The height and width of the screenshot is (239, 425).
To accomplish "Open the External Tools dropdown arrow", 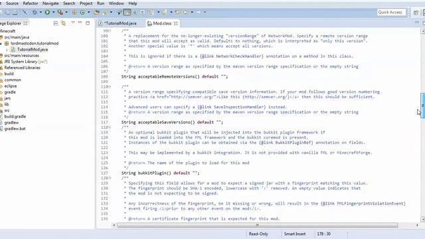I will point(66,12).
